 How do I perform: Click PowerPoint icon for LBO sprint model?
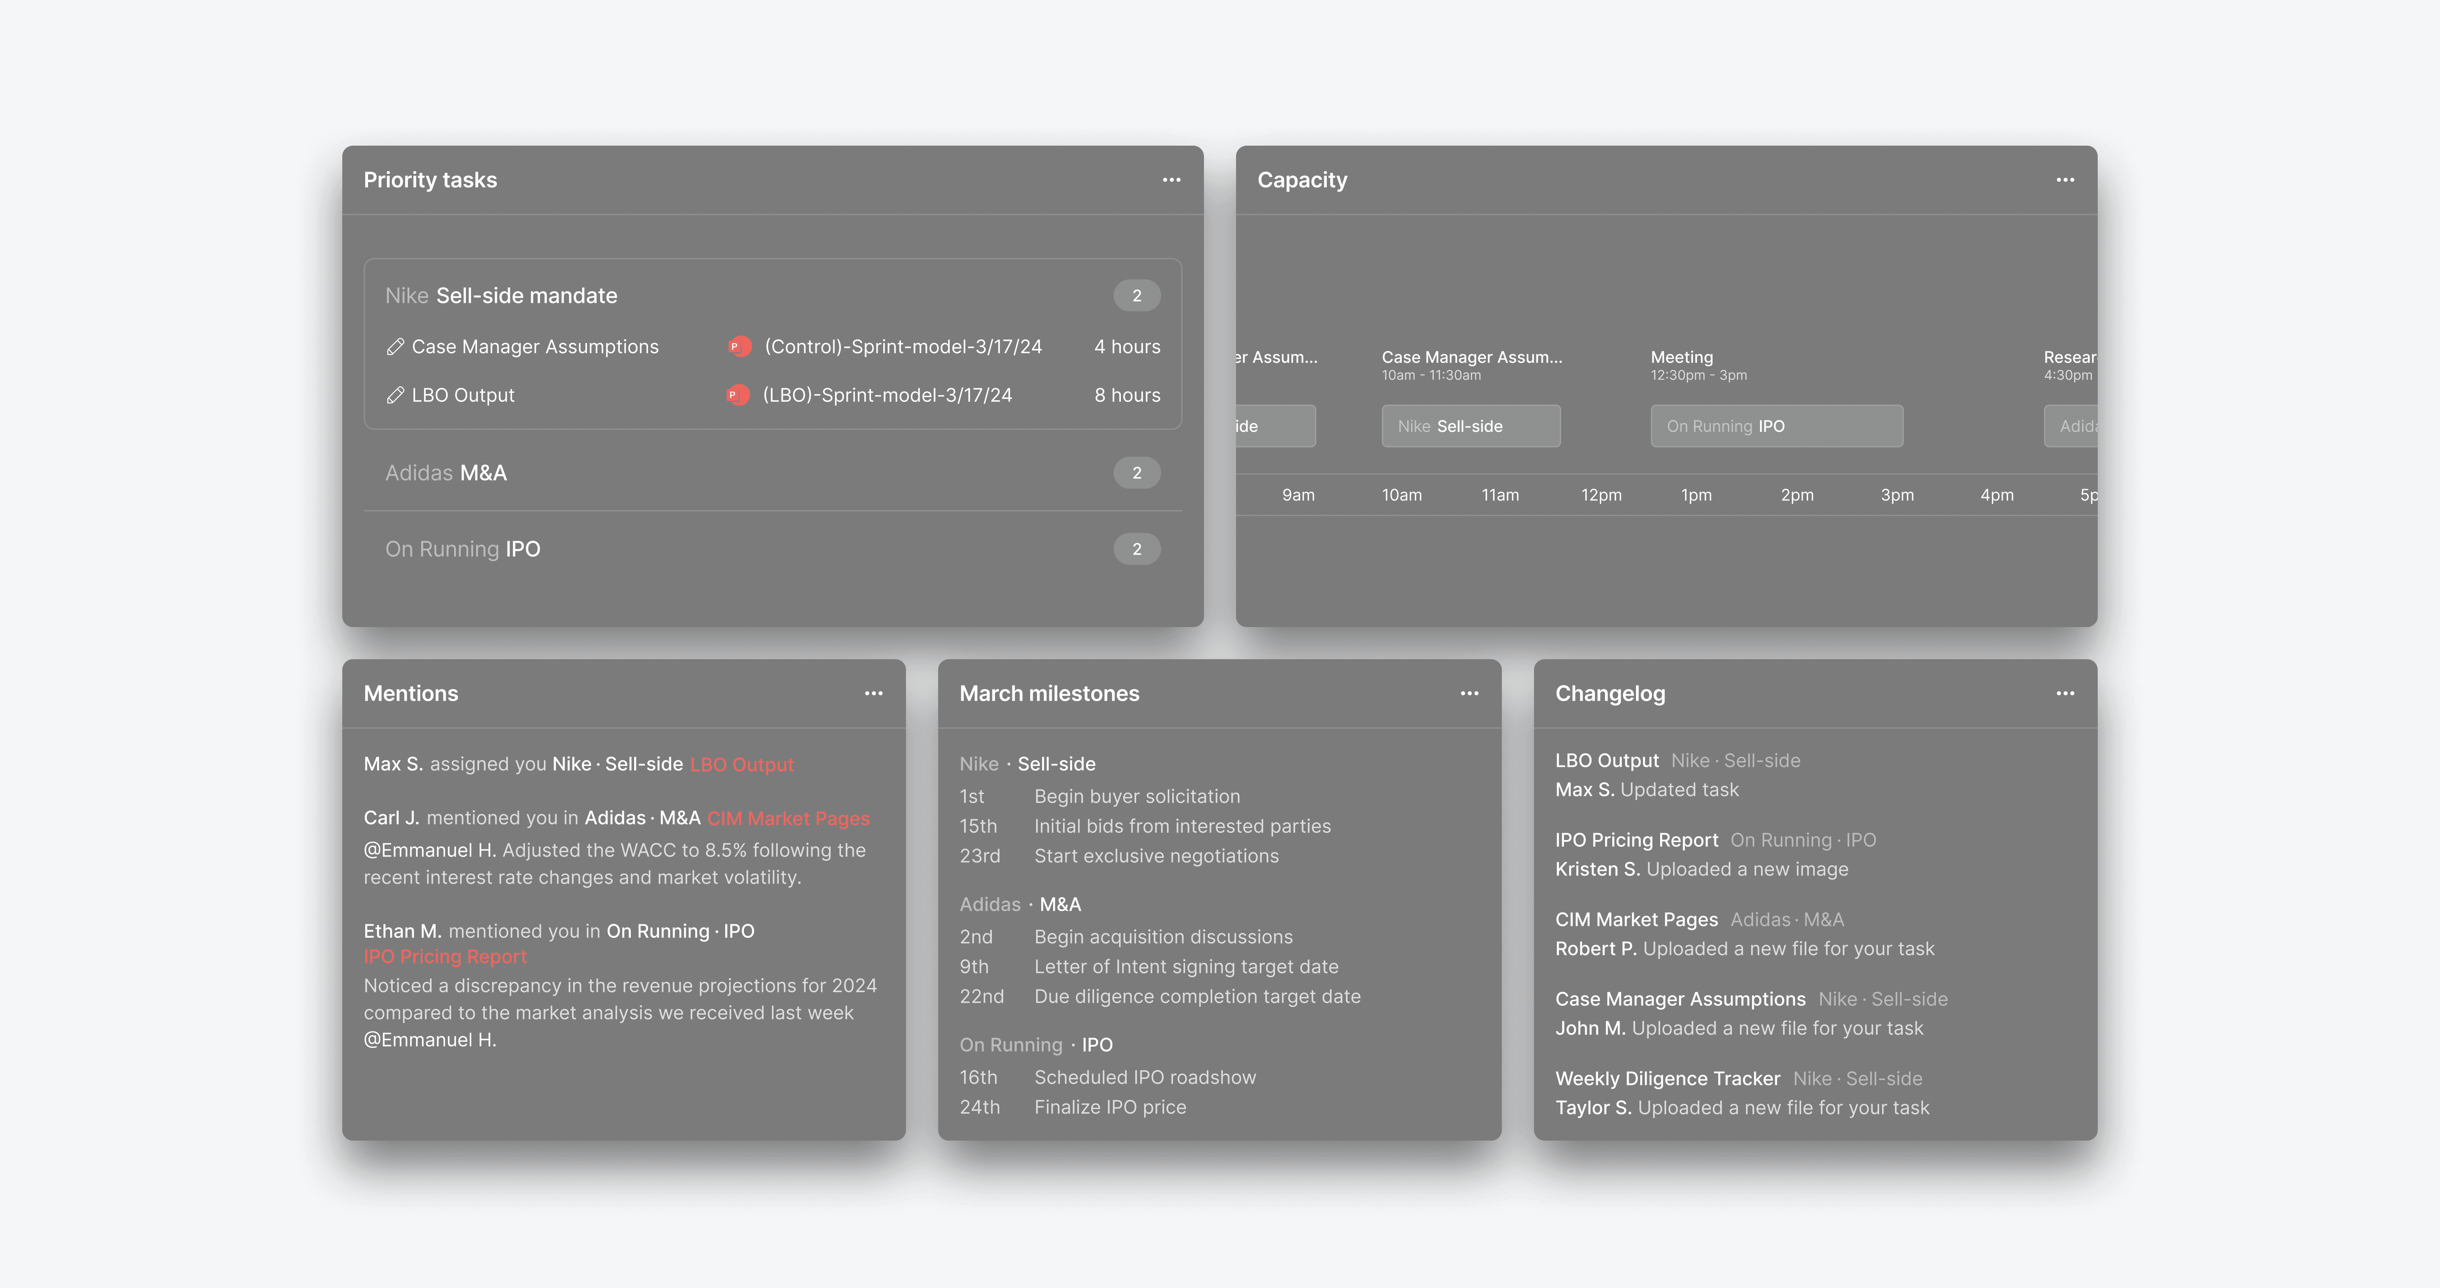(738, 395)
